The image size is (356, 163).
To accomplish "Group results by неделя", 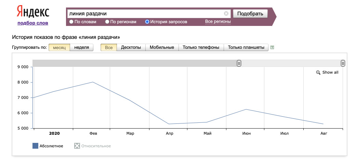I will pyautogui.click(x=82, y=47).
